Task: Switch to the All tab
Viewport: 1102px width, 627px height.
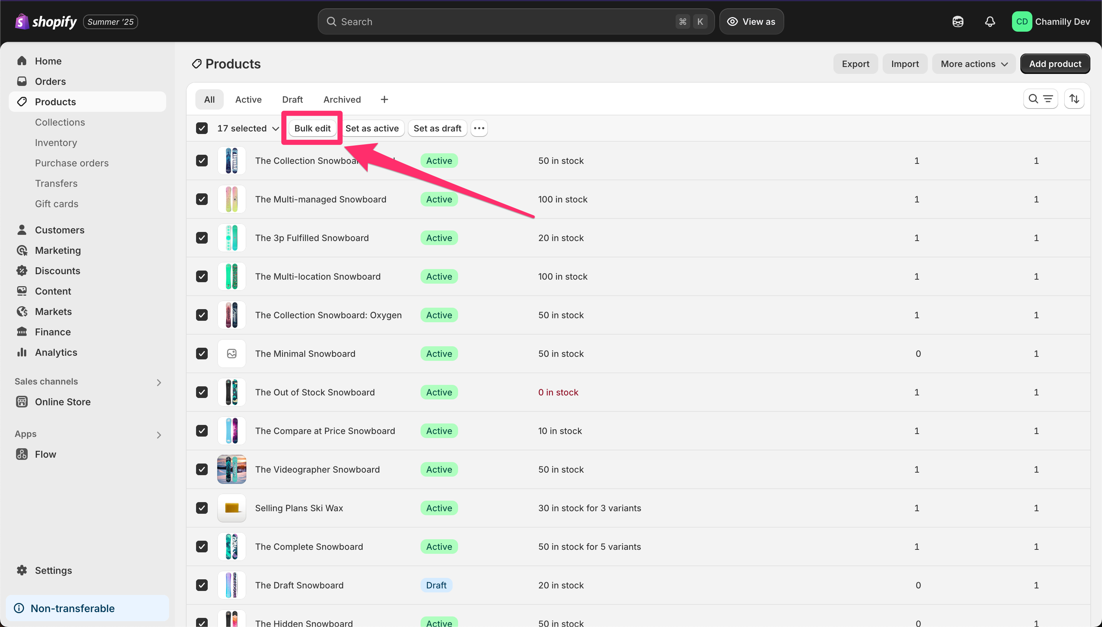Action: (x=210, y=99)
